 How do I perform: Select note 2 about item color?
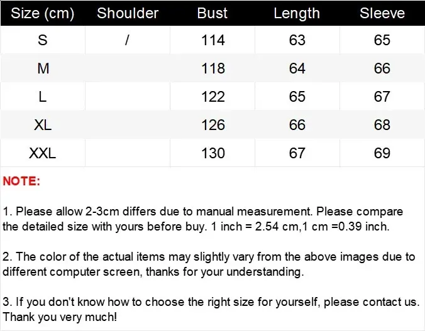pos(209,264)
